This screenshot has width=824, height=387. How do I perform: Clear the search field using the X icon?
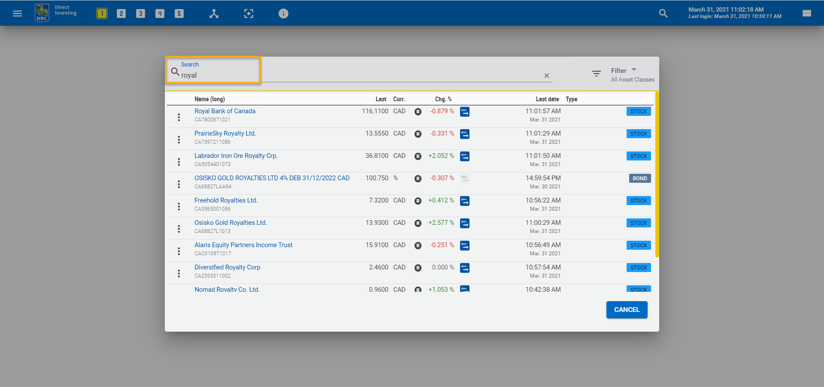click(x=546, y=76)
